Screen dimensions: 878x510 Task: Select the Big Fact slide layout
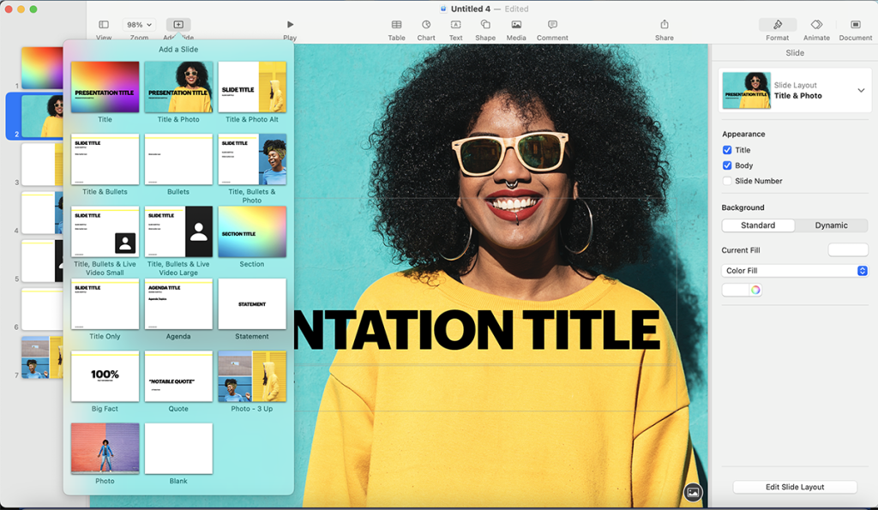105,376
